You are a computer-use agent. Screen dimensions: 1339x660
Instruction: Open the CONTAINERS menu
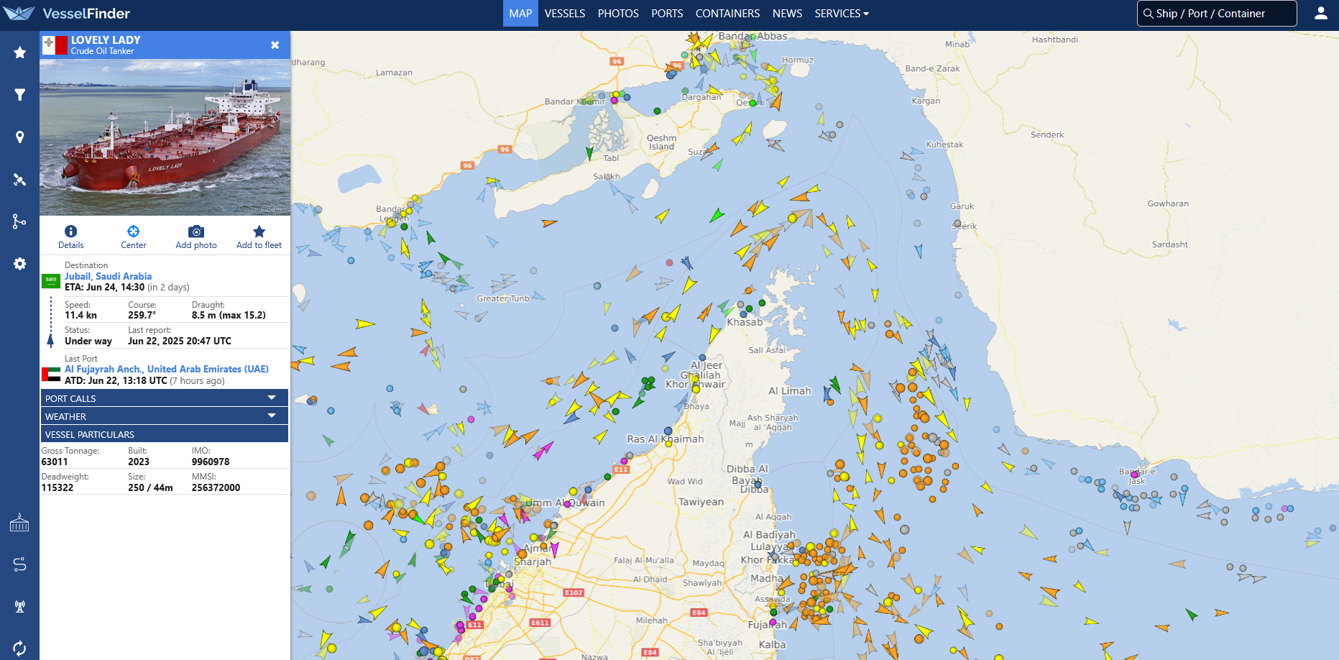[727, 13]
